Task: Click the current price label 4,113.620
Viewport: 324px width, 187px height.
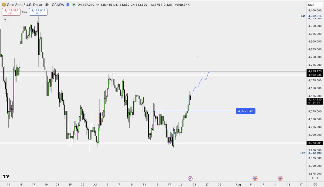Action: pyautogui.click(x=315, y=99)
